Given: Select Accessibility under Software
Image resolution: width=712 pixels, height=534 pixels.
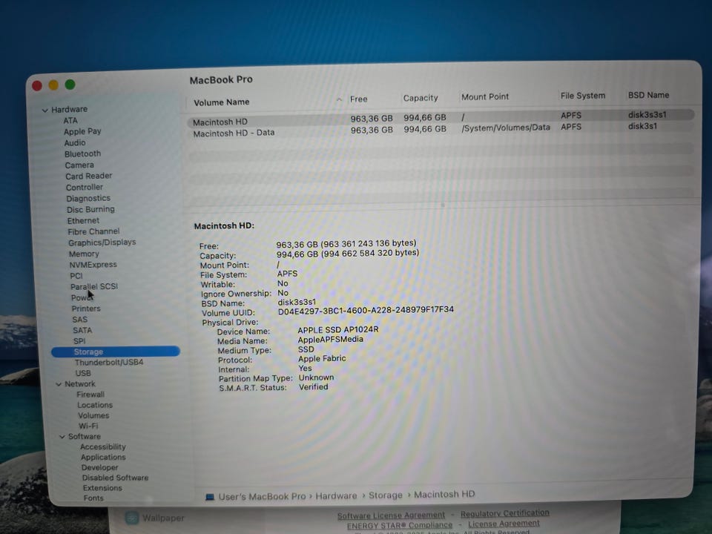Looking at the screenshot, I should pyautogui.click(x=103, y=446).
